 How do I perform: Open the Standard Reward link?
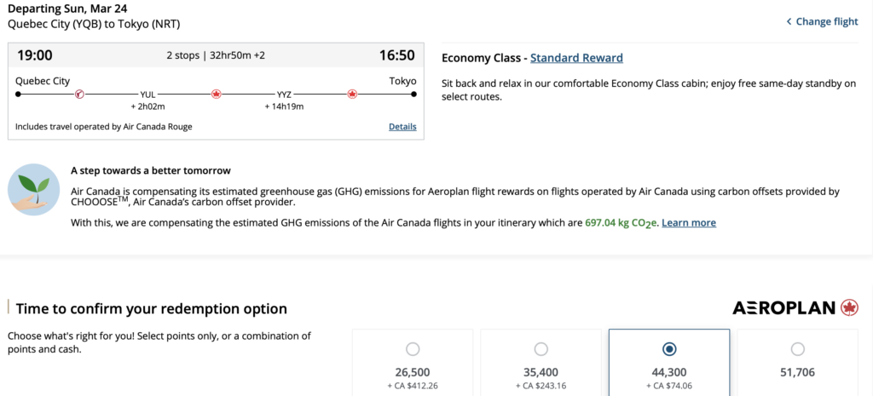pos(576,58)
